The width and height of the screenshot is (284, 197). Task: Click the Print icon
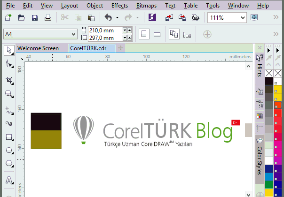coord(48,18)
